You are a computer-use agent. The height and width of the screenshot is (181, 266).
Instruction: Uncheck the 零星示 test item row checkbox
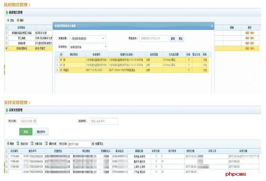[x=61, y=70]
